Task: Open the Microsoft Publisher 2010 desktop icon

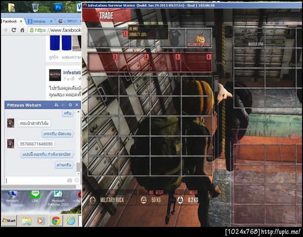Action: [58, 198]
